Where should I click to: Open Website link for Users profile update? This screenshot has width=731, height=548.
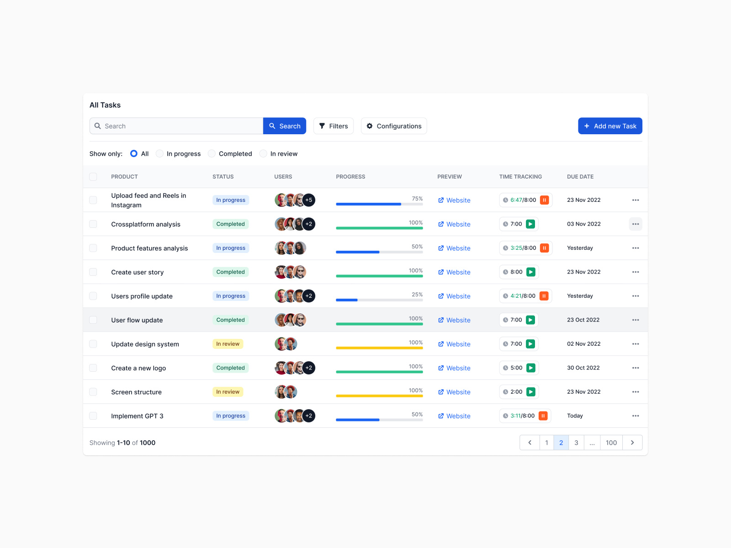pos(454,296)
